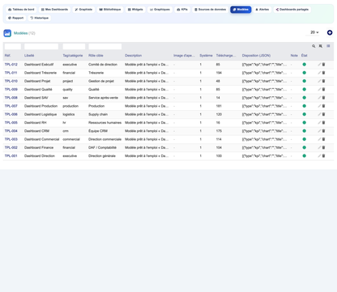This screenshot has width=337, height=292.
Task: Select the KPIs tab
Action: pos(182,10)
